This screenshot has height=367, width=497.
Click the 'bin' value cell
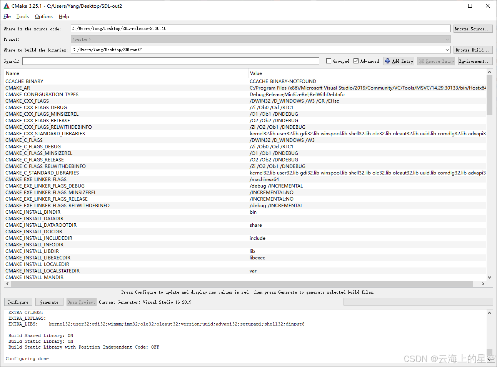click(253, 212)
